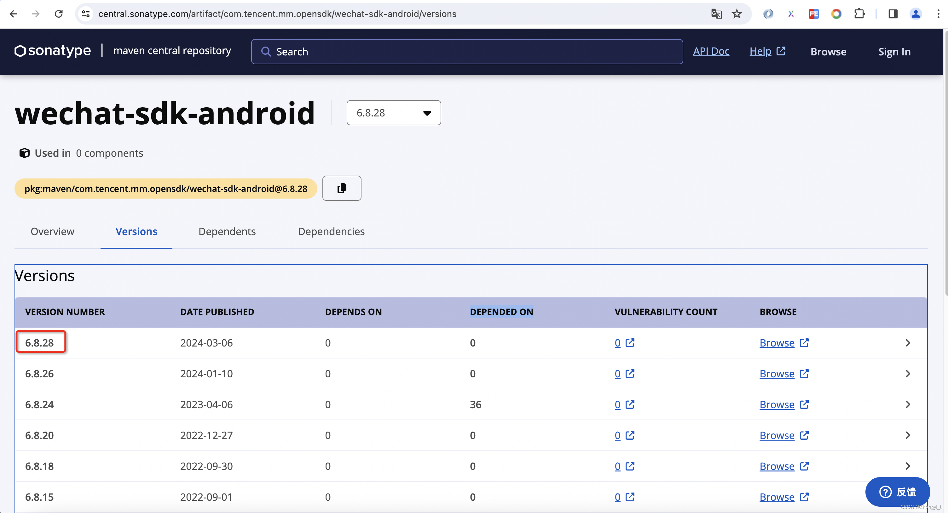Expand the 6.8.28 row chevron
948x513 pixels.
point(908,343)
